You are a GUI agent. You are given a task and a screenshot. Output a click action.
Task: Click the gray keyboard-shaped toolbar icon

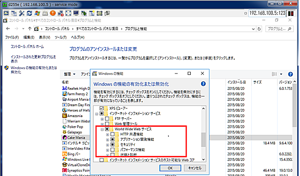[x=45, y=13]
